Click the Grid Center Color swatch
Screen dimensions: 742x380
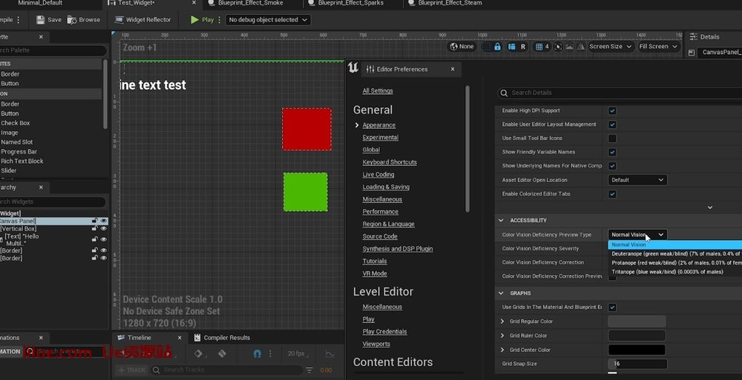[x=637, y=350]
